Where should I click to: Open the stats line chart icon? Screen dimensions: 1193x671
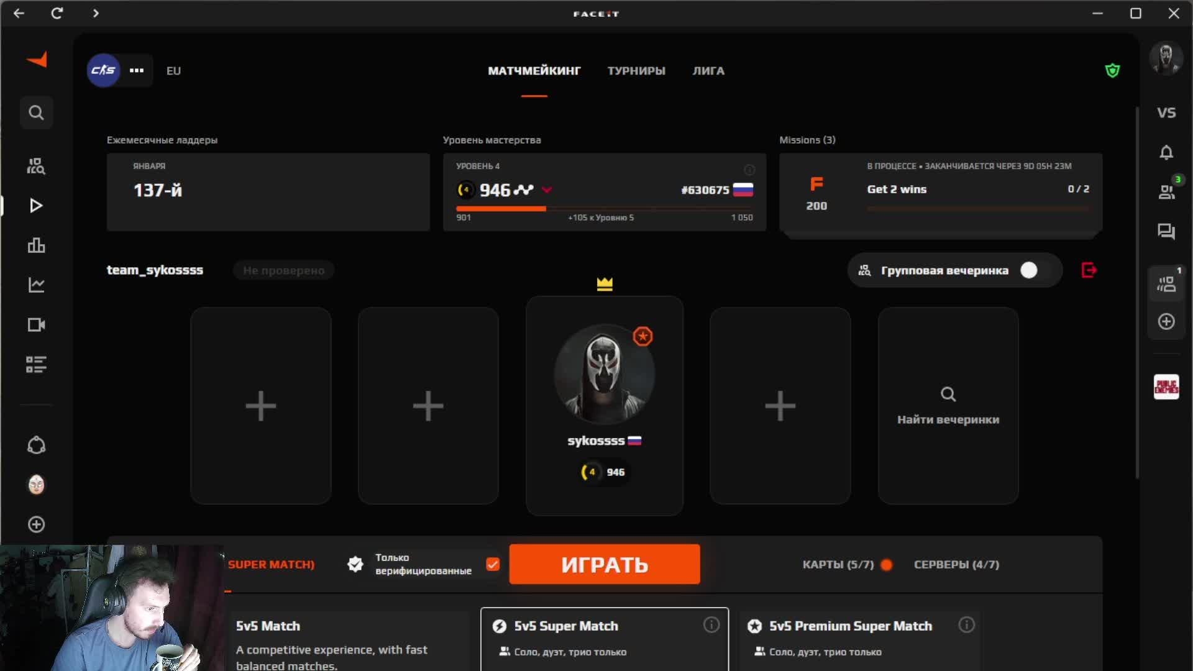tap(36, 285)
